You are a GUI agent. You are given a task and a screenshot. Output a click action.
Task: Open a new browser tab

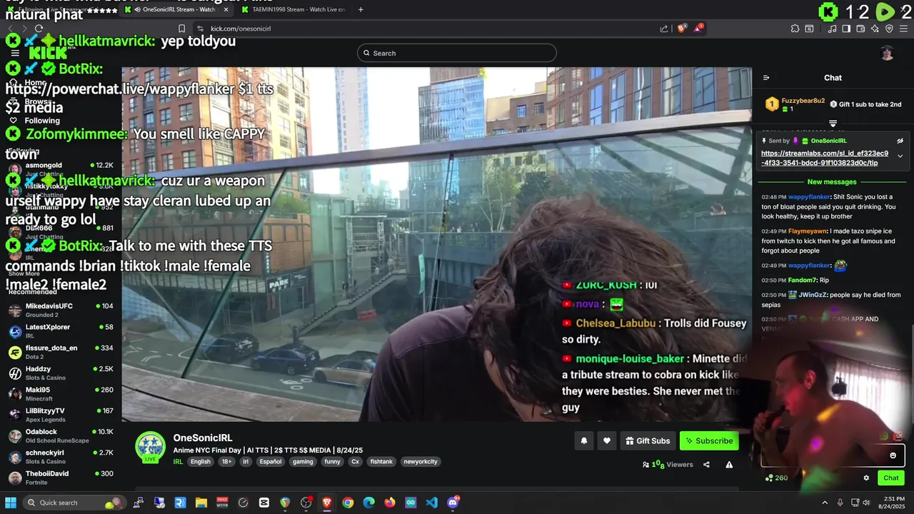click(x=361, y=10)
